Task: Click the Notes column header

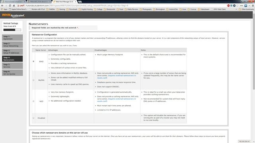Action: [x=143, y=50]
